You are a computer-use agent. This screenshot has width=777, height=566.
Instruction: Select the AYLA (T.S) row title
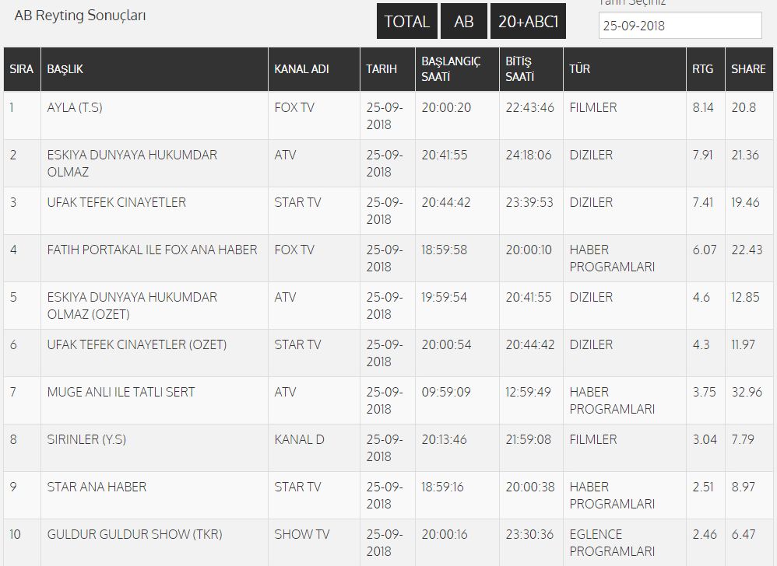(75, 107)
